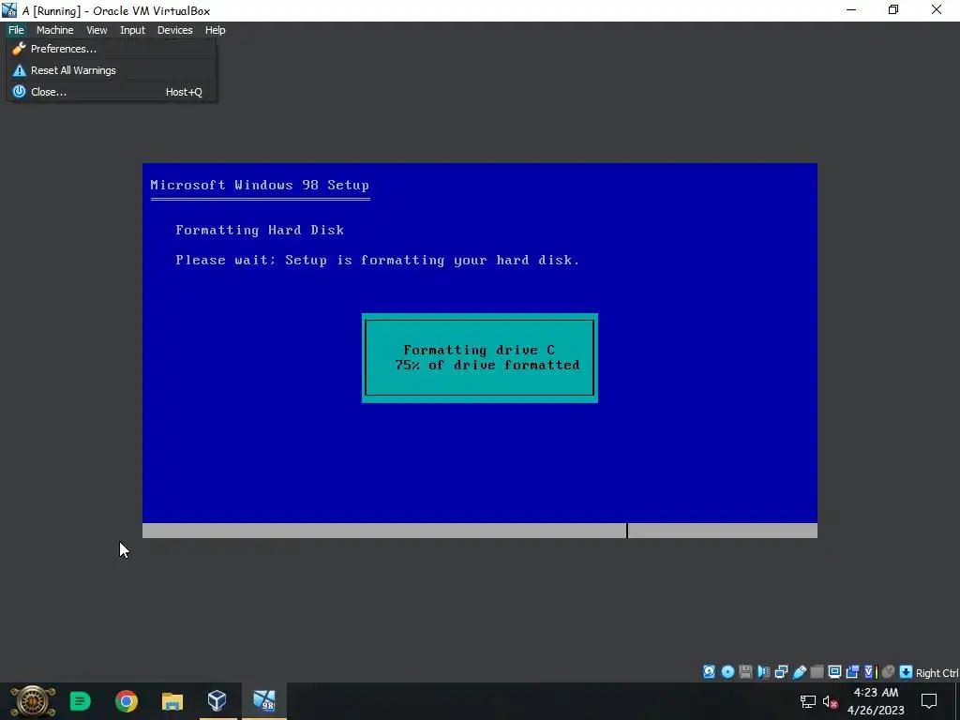The height and width of the screenshot is (720, 960).
Task: Click the audio status indicator icon
Action: 763,672
